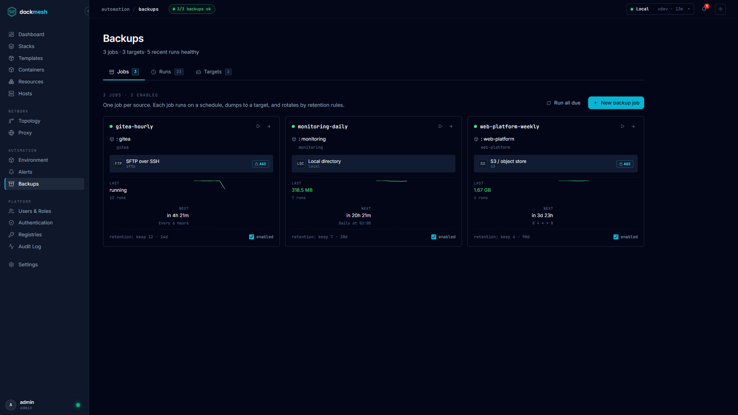
Task: Click the web-platform-weekly job title
Action: [x=509, y=126]
